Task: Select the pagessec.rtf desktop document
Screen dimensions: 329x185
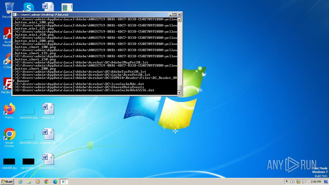Action: point(48,136)
